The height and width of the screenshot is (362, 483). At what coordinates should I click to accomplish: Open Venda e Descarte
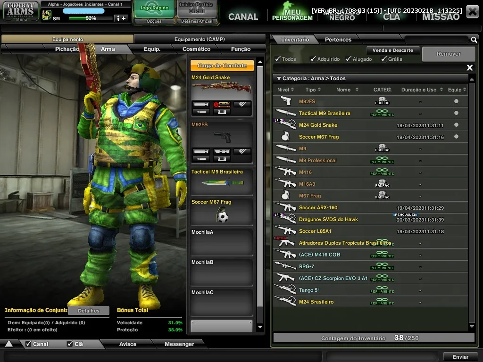click(393, 50)
